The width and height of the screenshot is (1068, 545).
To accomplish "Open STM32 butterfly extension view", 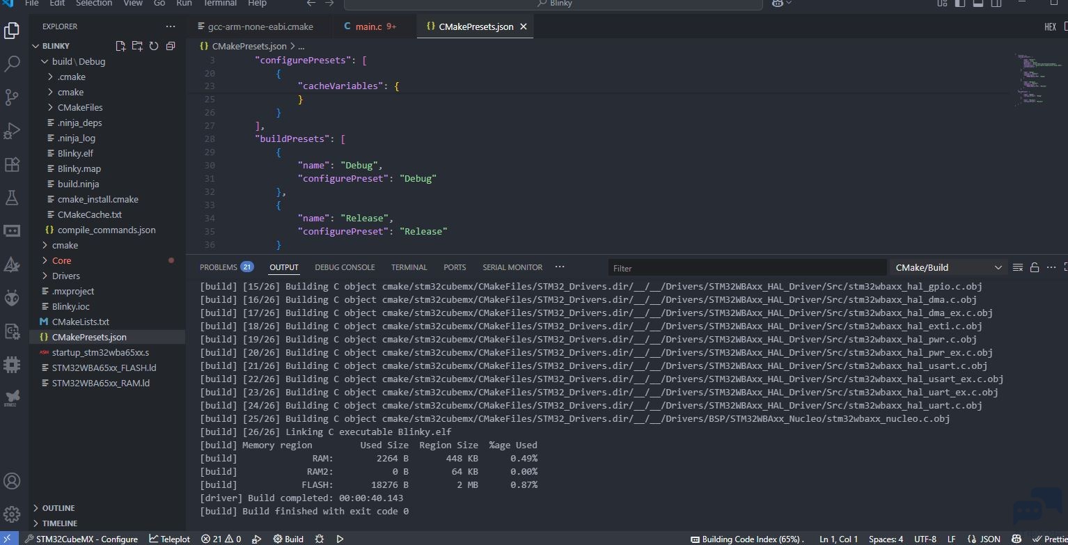I will 12,397.
